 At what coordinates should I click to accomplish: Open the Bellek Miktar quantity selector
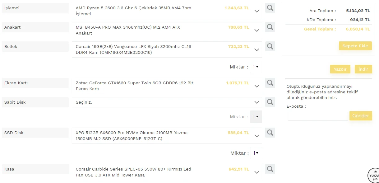[256, 67]
